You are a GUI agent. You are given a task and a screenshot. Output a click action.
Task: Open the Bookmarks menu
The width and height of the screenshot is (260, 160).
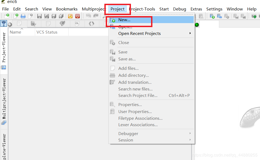(67, 9)
